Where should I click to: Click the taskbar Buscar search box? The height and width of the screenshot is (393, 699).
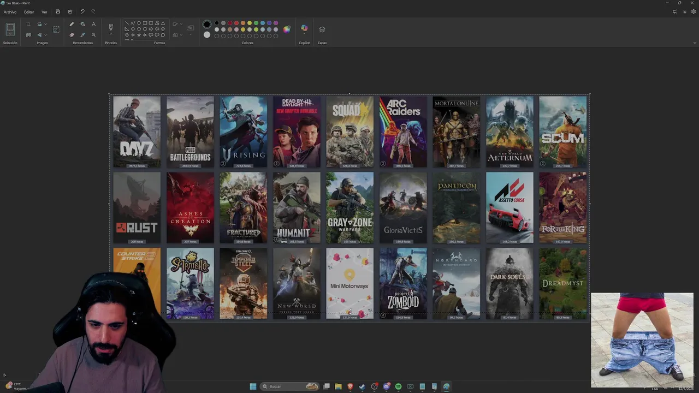pos(289,386)
